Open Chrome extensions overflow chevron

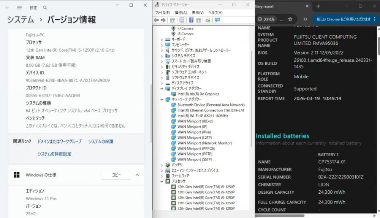click(x=305, y=19)
